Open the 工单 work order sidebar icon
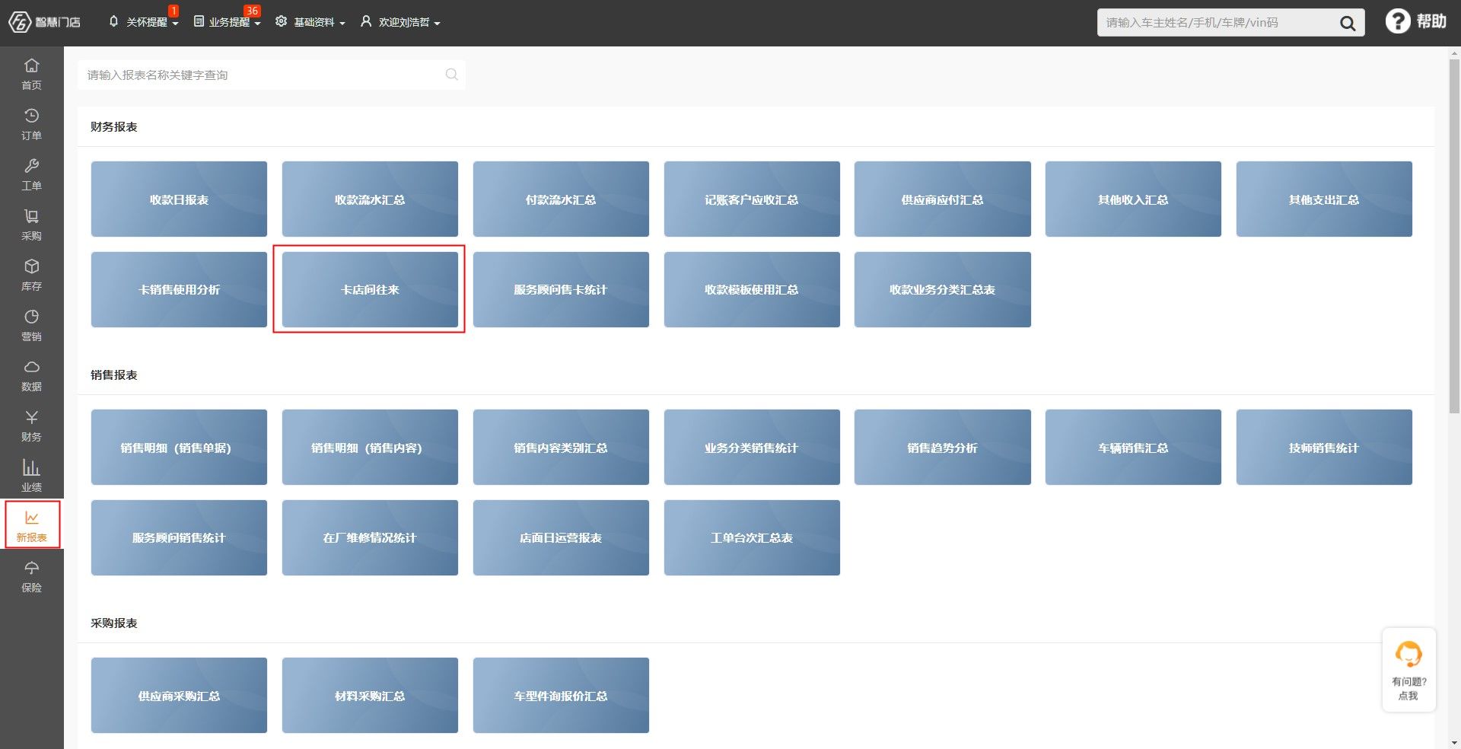 click(31, 174)
